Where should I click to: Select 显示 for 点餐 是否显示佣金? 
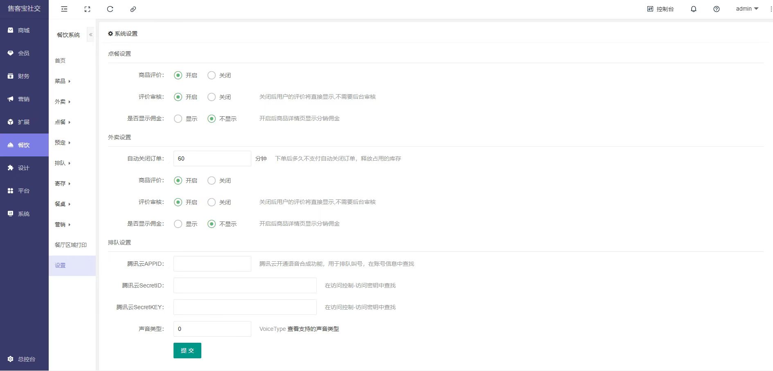pyautogui.click(x=178, y=119)
